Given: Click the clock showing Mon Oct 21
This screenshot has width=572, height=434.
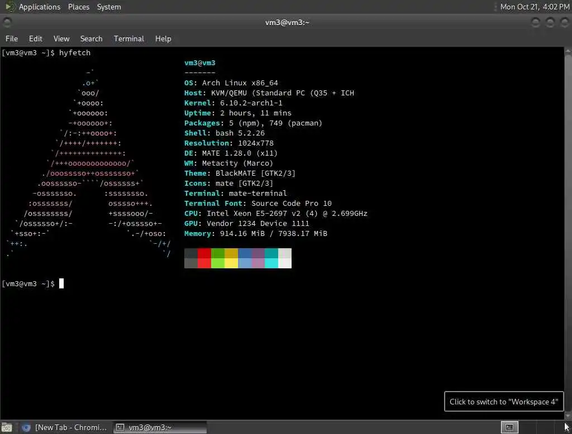Looking at the screenshot, I should [x=535, y=7].
